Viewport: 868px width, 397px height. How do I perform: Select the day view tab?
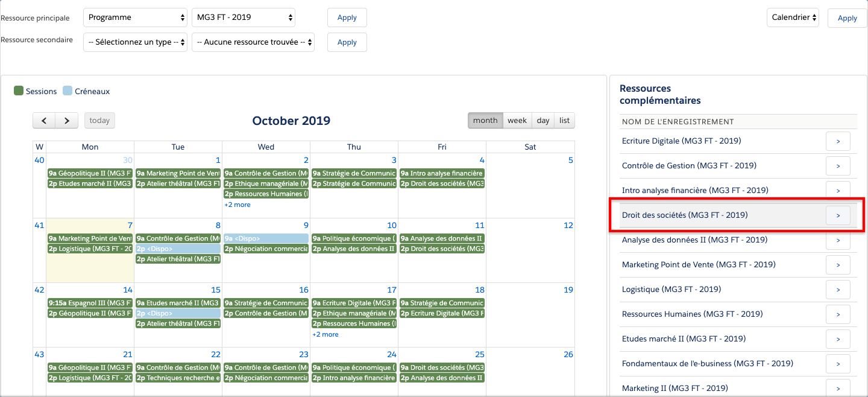pos(543,121)
